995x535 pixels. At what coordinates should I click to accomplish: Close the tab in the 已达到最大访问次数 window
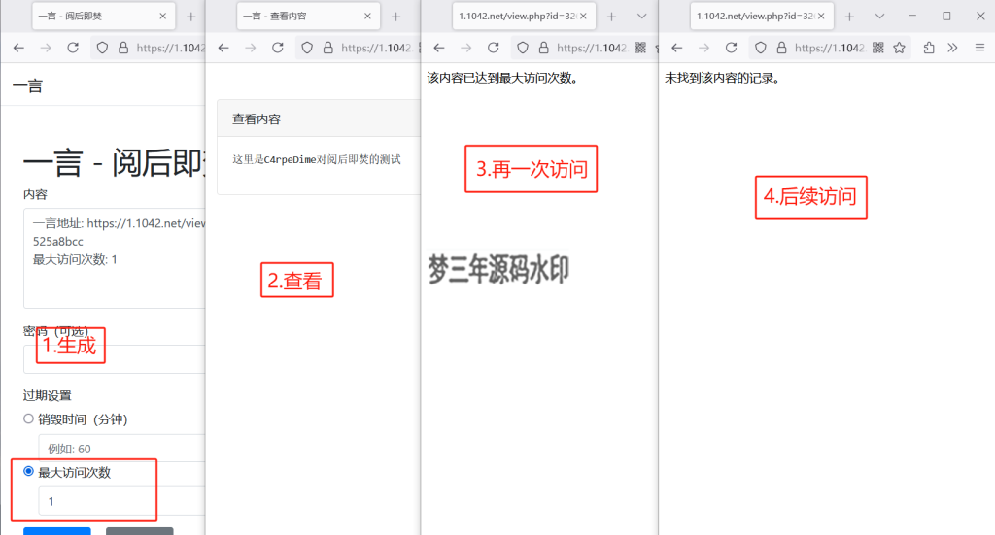(x=583, y=16)
